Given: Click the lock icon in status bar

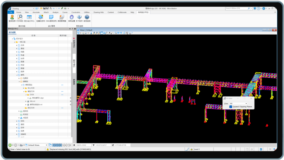Looking at the screenshot, I should 192,149.
